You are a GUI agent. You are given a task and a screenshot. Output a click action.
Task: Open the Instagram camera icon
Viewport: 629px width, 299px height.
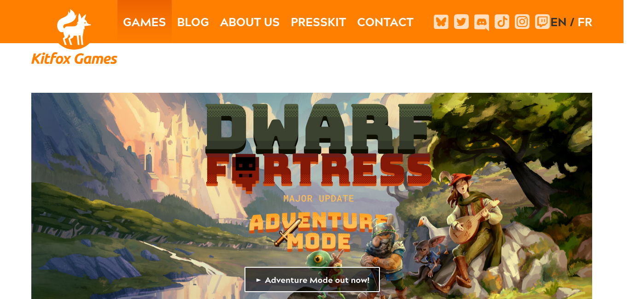[x=522, y=22]
